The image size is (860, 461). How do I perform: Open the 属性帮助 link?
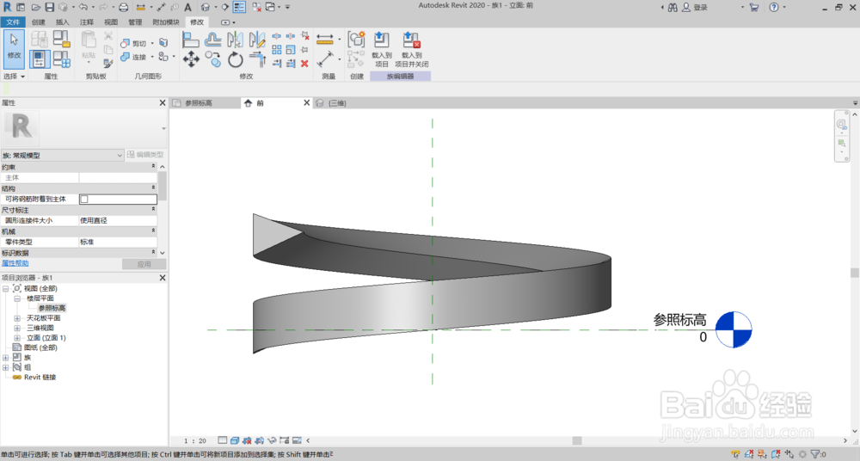click(x=15, y=263)
